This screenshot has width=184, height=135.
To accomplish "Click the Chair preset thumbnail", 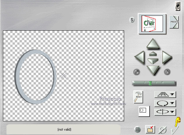I will [x=152, y=24].
